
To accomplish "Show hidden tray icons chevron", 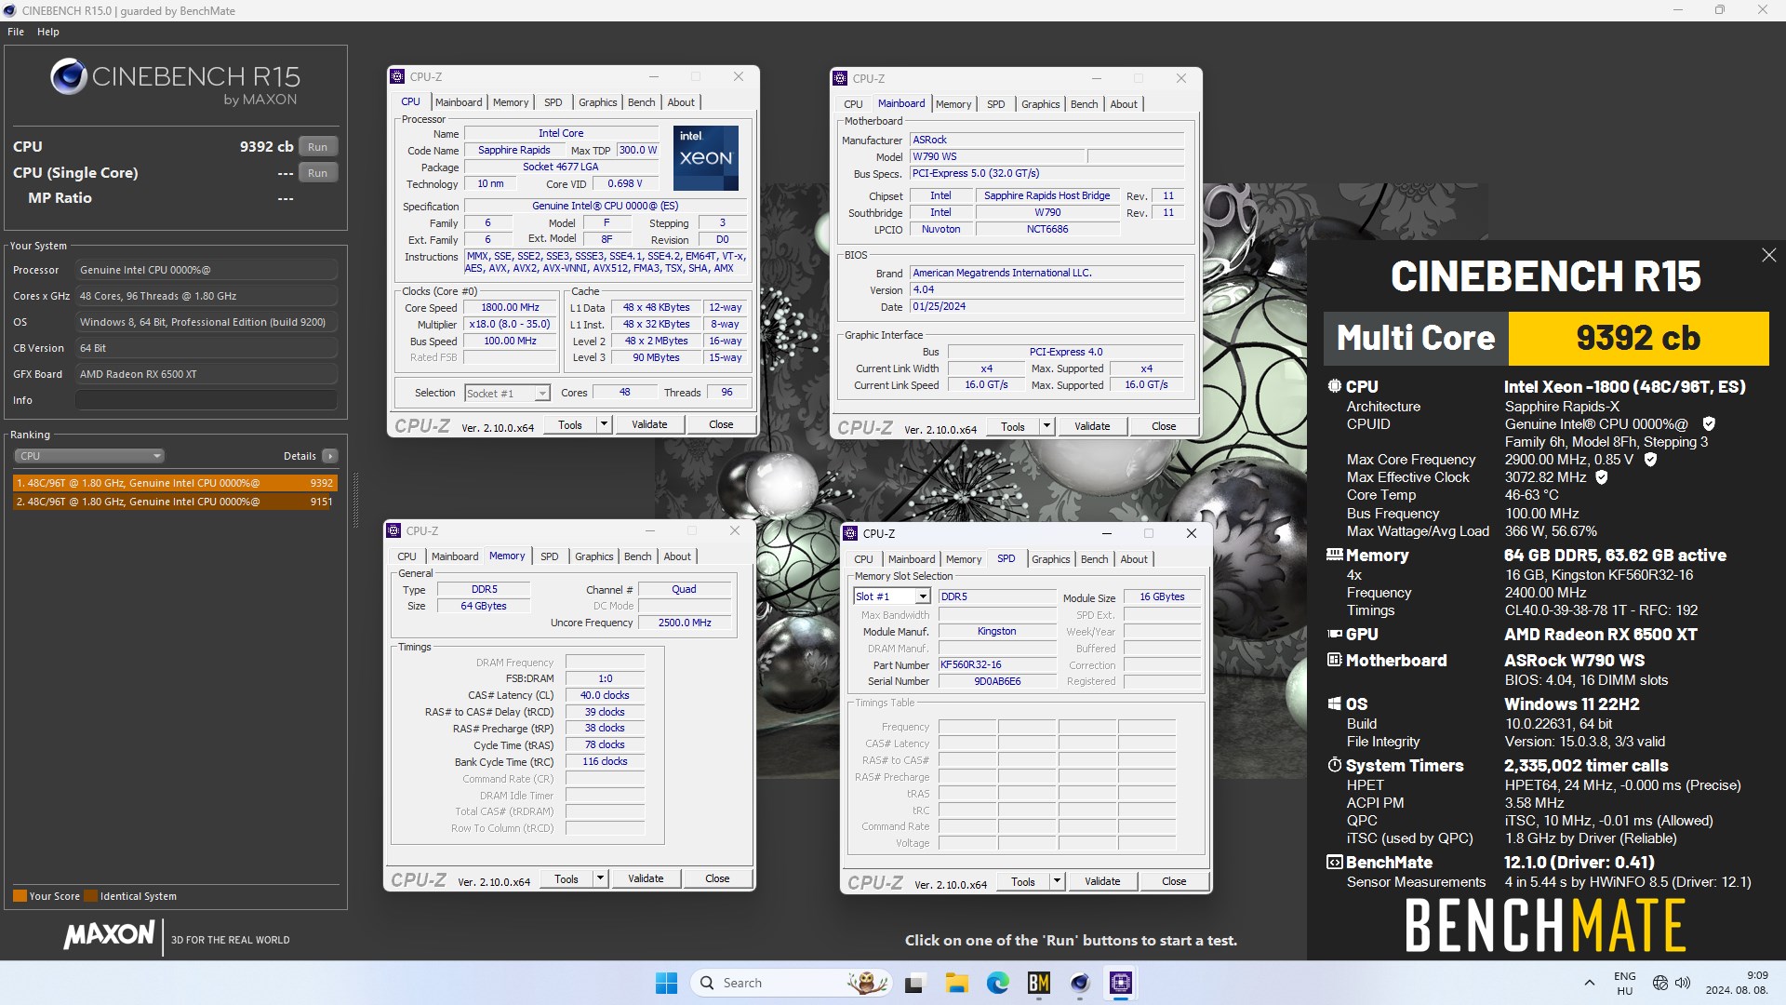I will pos(1589,983).
